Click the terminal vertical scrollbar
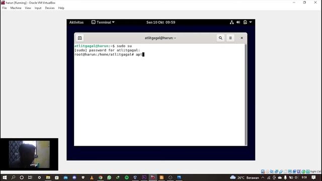The image size is (322, 181). click(x=246, y=95)
